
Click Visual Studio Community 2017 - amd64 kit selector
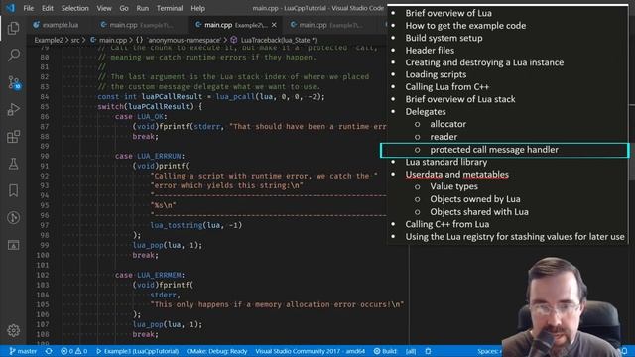pos(310,351)
